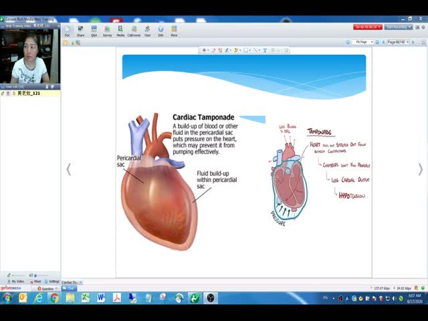Click the open document folder icon
The width and height of the screenshot is (428, 321).
tap(66, 43)
